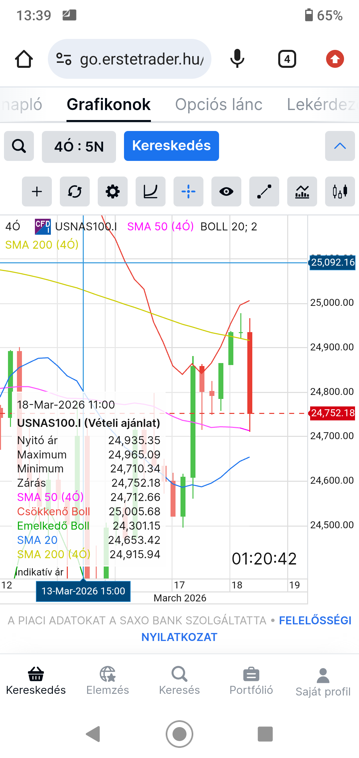
Task: Tap the browser home icon
Action: 24,59
